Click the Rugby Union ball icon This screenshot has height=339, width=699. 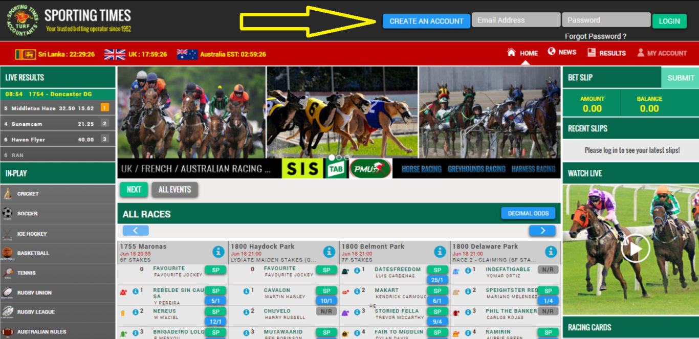pyautogui.click(x=7, y=292)
